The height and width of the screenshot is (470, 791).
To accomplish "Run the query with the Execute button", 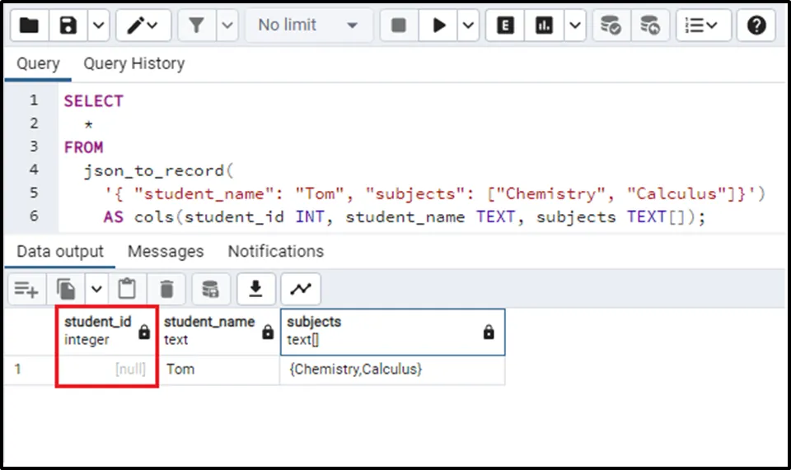I will (439, 26).
